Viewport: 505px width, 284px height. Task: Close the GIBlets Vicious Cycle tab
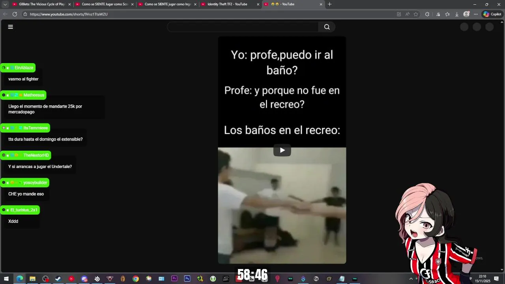pos(70,4)
